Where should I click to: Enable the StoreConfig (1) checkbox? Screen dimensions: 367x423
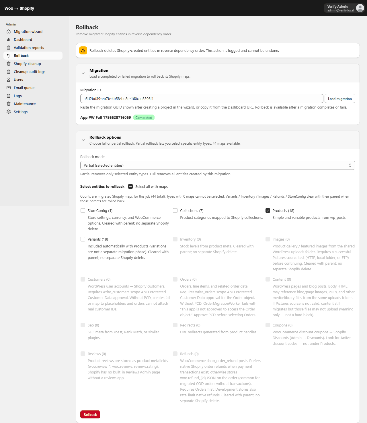(83, 210)
